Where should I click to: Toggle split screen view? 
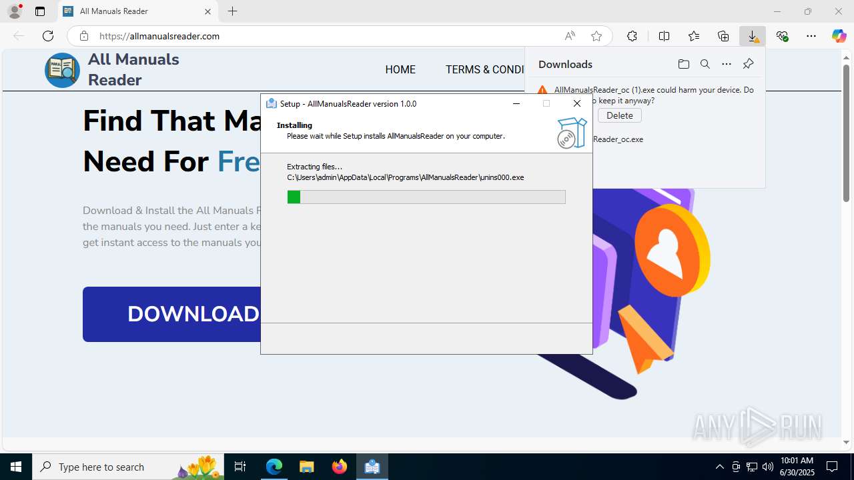pos(664,36)
